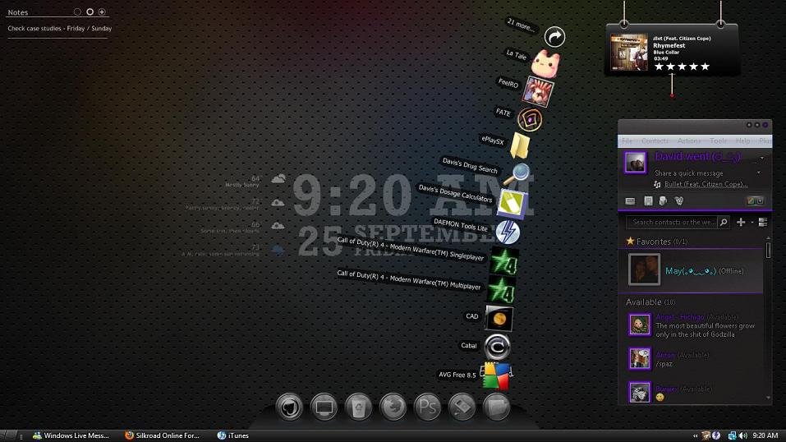The image size is (786, 442).
Task: Open the Tools menu in Messenger
Action: coord(718,141)
